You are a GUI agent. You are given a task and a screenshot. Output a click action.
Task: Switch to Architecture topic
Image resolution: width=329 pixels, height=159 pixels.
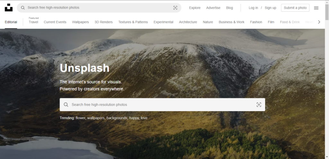click(188, 22)
